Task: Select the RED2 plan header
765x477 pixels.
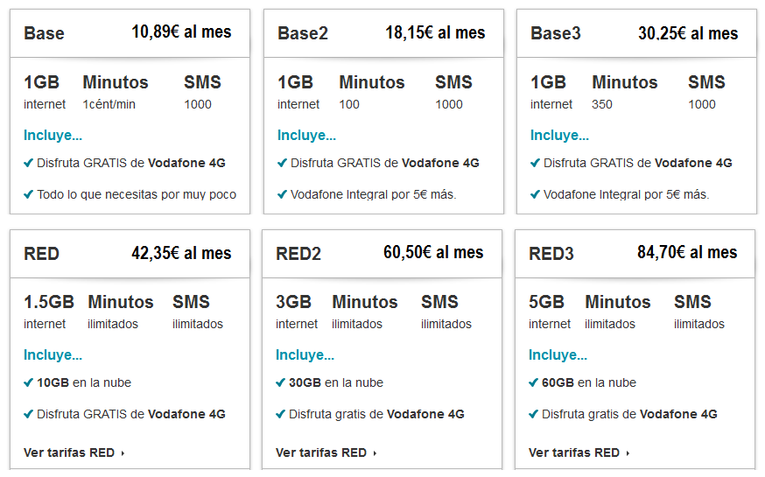Action: click(298, 254)
